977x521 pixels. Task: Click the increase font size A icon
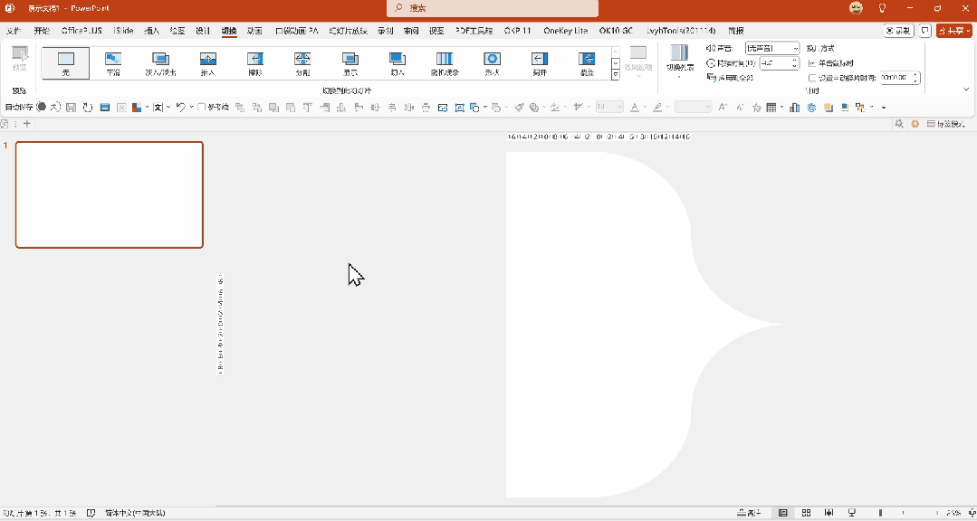723,108
